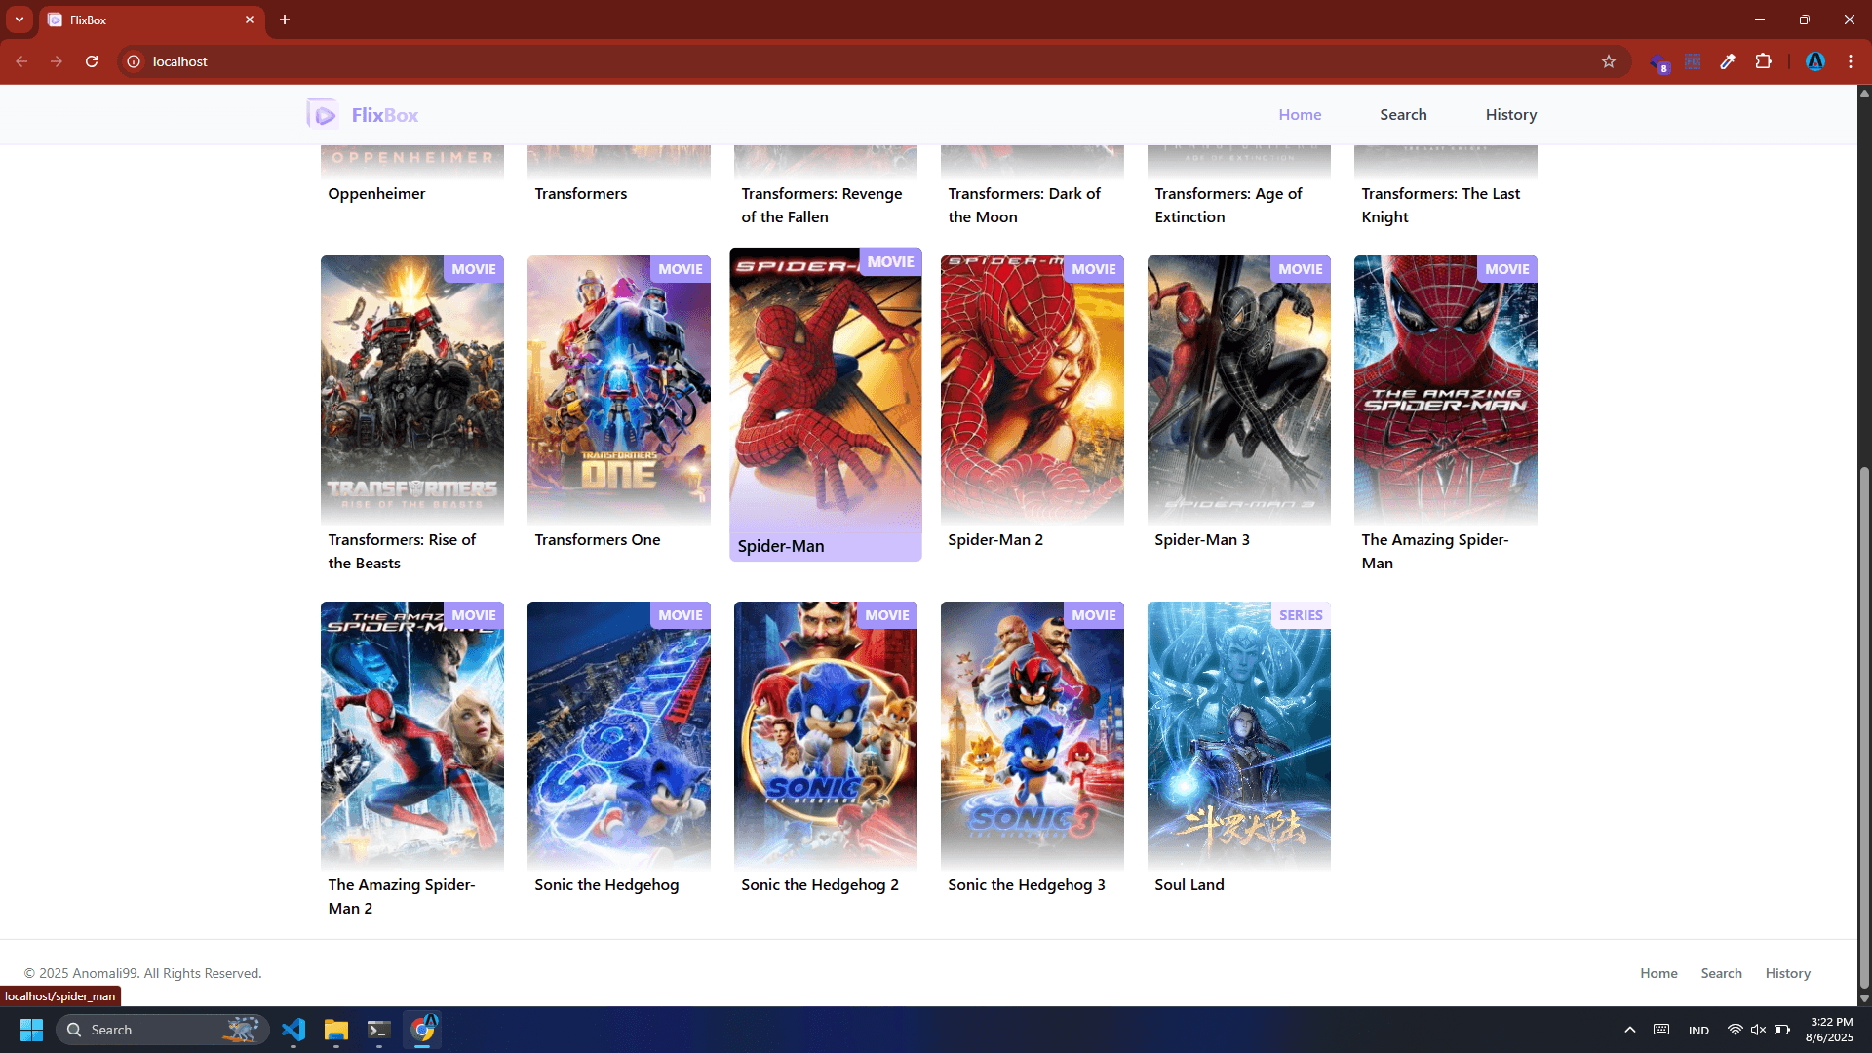Viewport: 1872px width, 1053px height.
Task: Open the highlighted Spider-Man poster
Action: coord(825,390)
